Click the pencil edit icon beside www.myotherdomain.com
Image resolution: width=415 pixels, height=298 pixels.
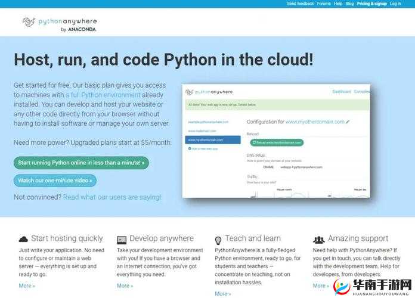(348, 122)
